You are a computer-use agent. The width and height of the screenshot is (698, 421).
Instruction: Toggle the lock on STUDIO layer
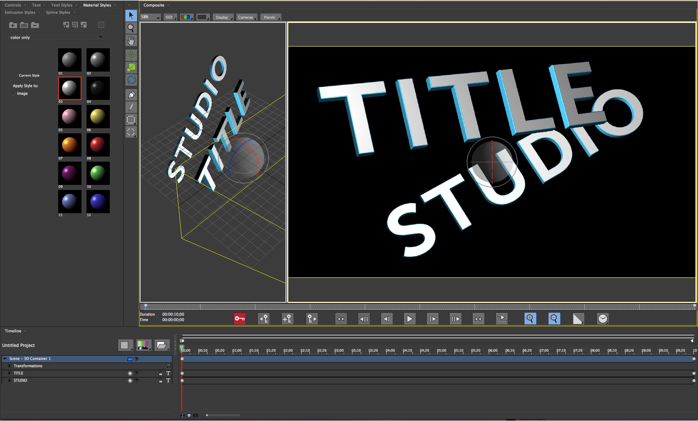[x=160, y=381]
